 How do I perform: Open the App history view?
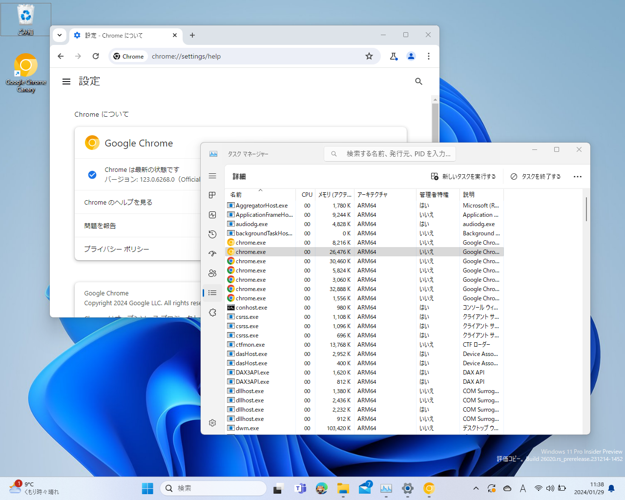[212, 234]
